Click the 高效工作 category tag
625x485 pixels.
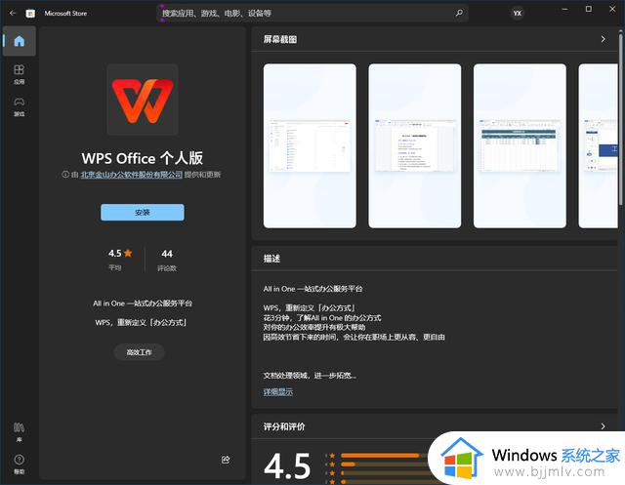139,352
